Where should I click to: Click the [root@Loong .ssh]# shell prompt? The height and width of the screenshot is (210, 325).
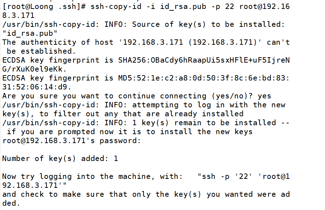pyautogui.click(x=44, y=6)
